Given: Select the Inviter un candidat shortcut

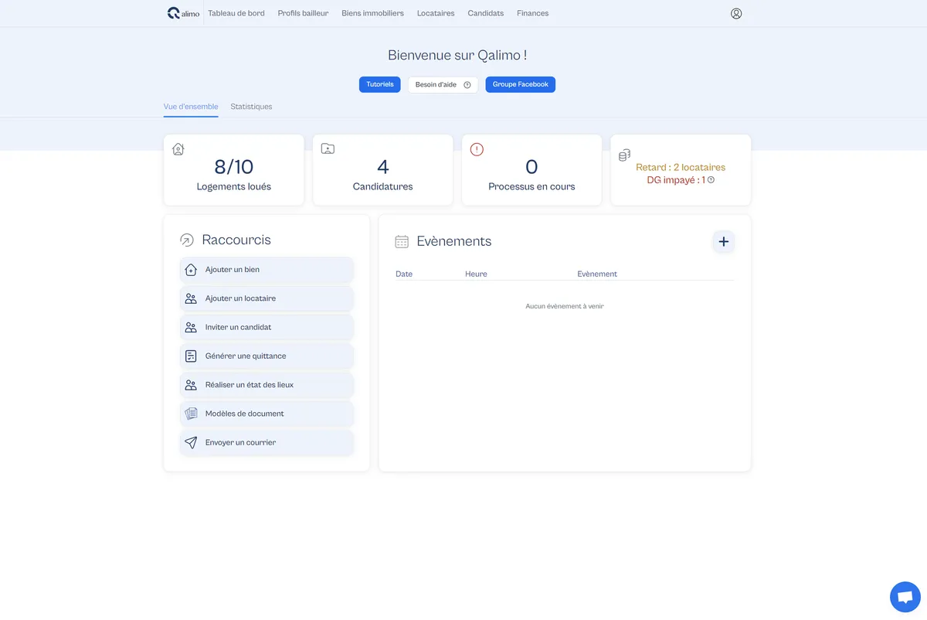Looking at the screenshot, I should click(267, 327).
